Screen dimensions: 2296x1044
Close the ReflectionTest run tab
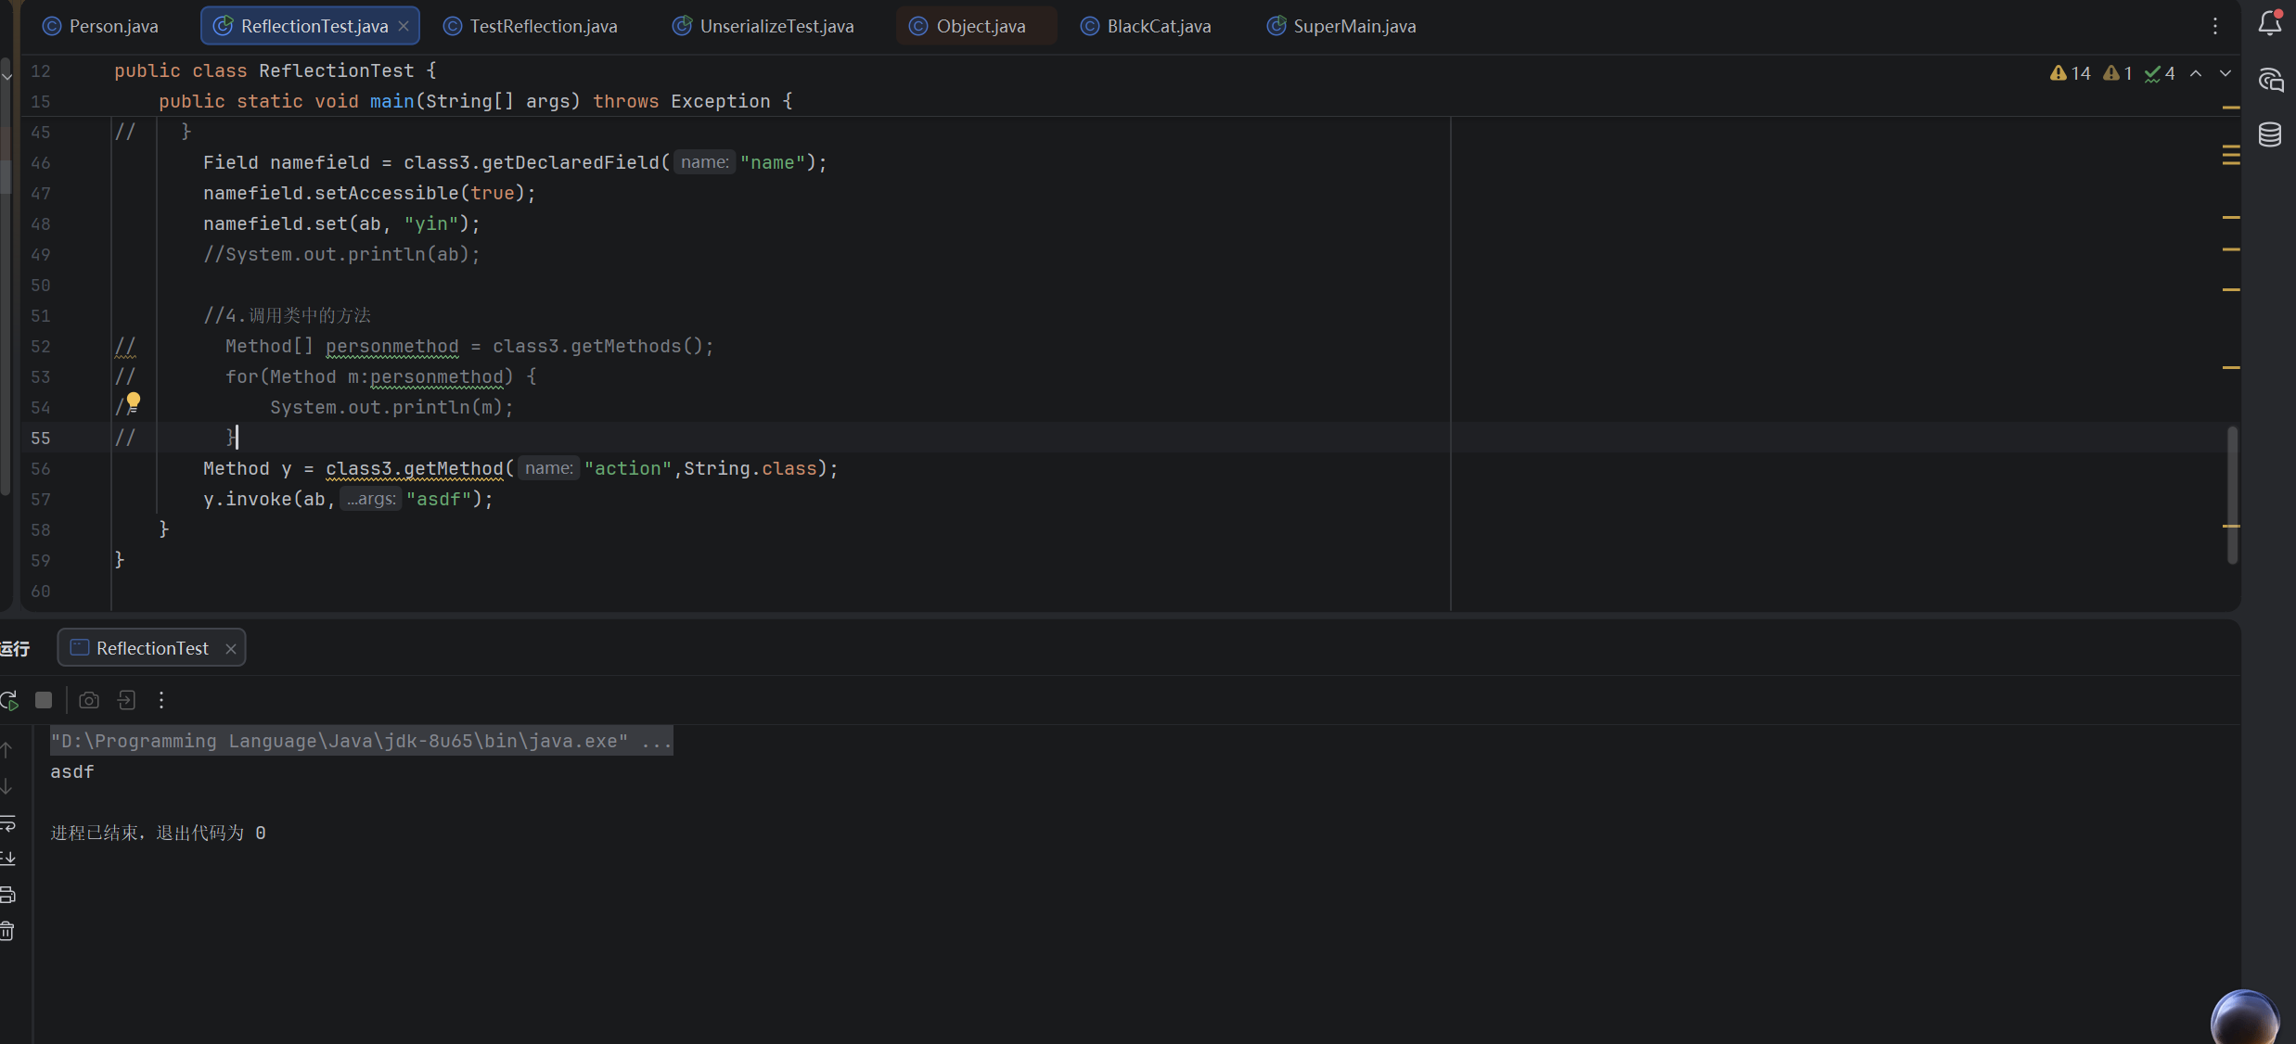(x=231, y=649)
